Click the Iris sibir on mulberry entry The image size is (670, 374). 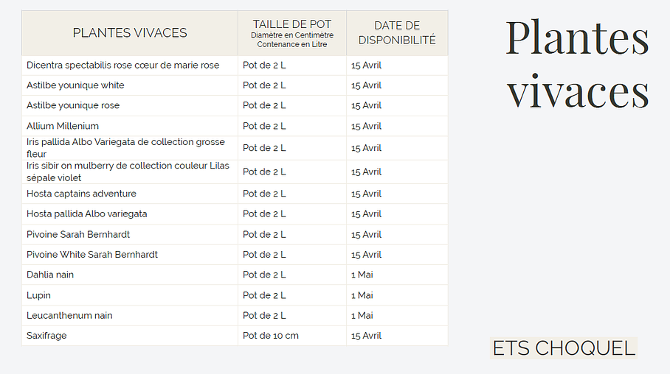pos(128,172)
